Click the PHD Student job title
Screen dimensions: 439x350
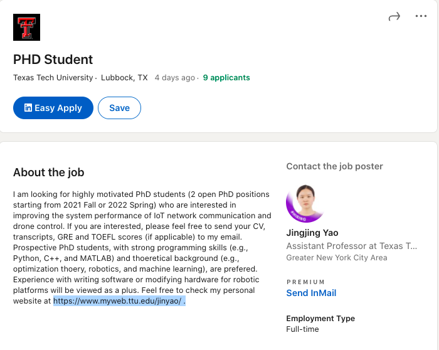coord(53,60)
